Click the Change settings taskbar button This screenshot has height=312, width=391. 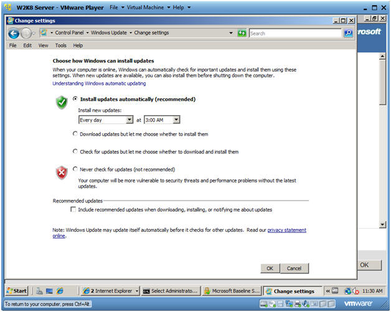coord(293,291)
